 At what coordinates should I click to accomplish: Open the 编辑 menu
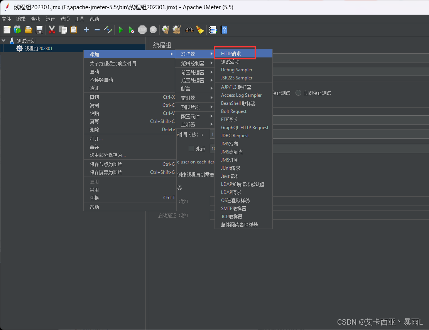pyautogui.click(x=21, y=19)
